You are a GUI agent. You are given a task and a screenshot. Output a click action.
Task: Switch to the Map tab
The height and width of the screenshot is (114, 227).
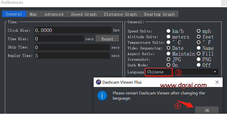pyautogui.click(x=33, y=14)
